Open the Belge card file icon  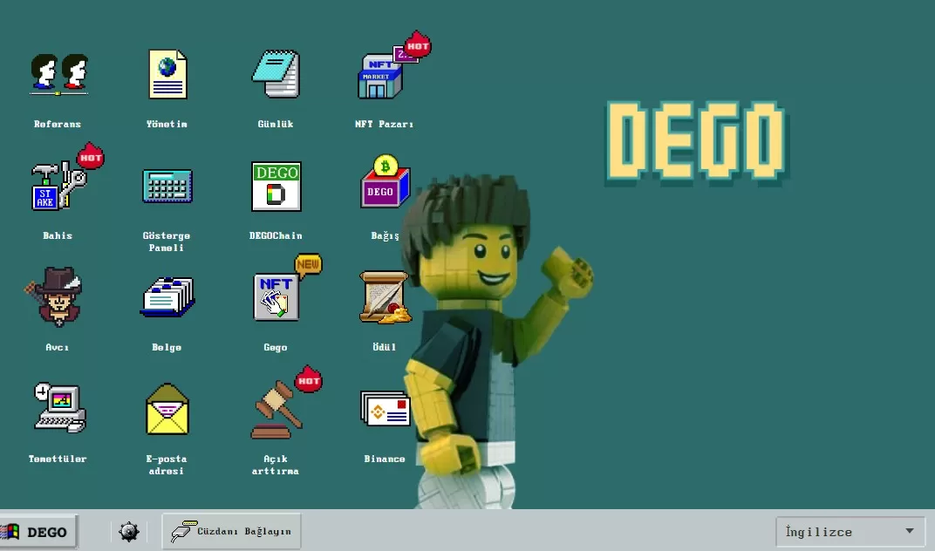click(167, 297)
